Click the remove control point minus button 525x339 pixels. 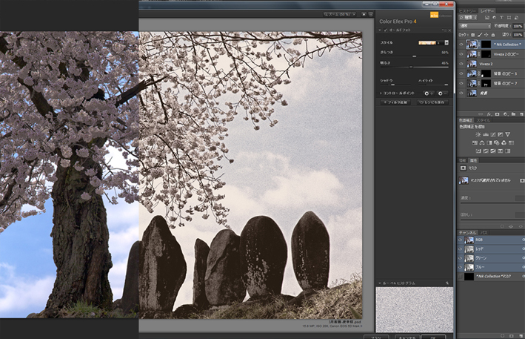pyautogui.click(x=442, y=93)
